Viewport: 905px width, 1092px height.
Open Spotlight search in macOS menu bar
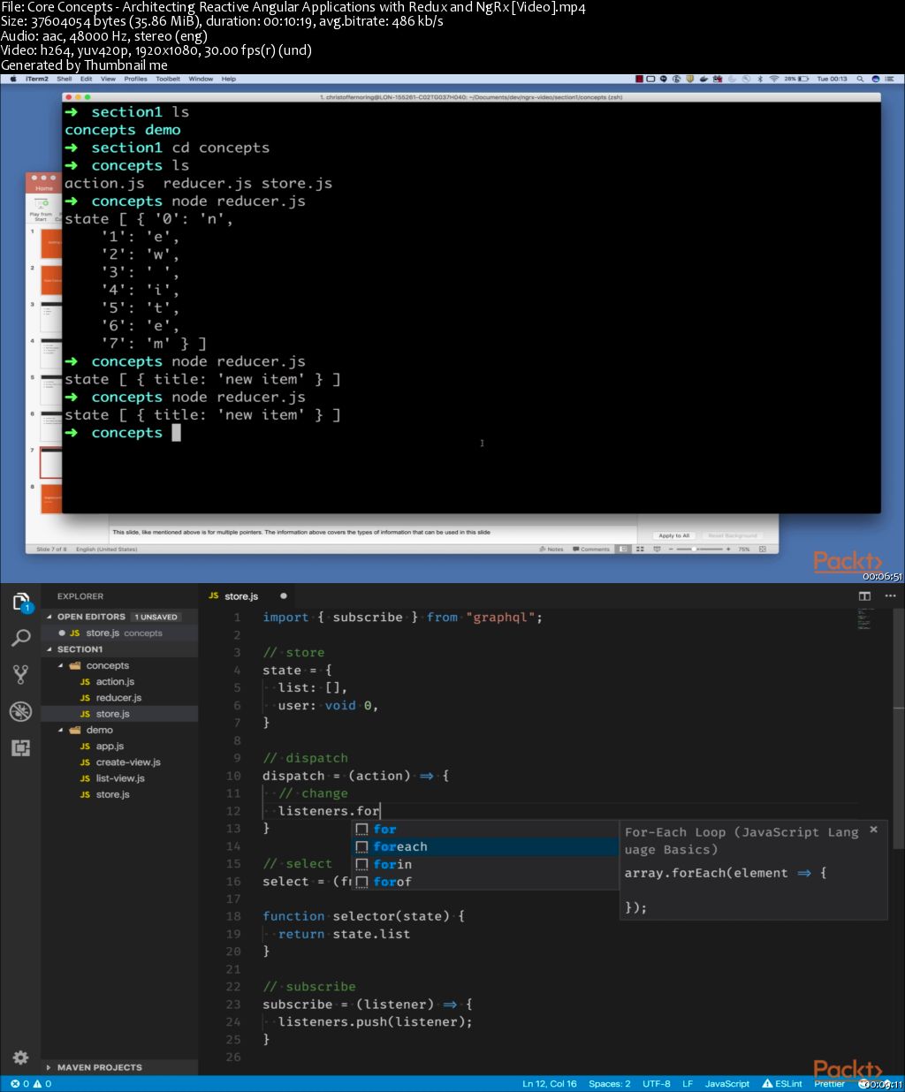[860, 79]
